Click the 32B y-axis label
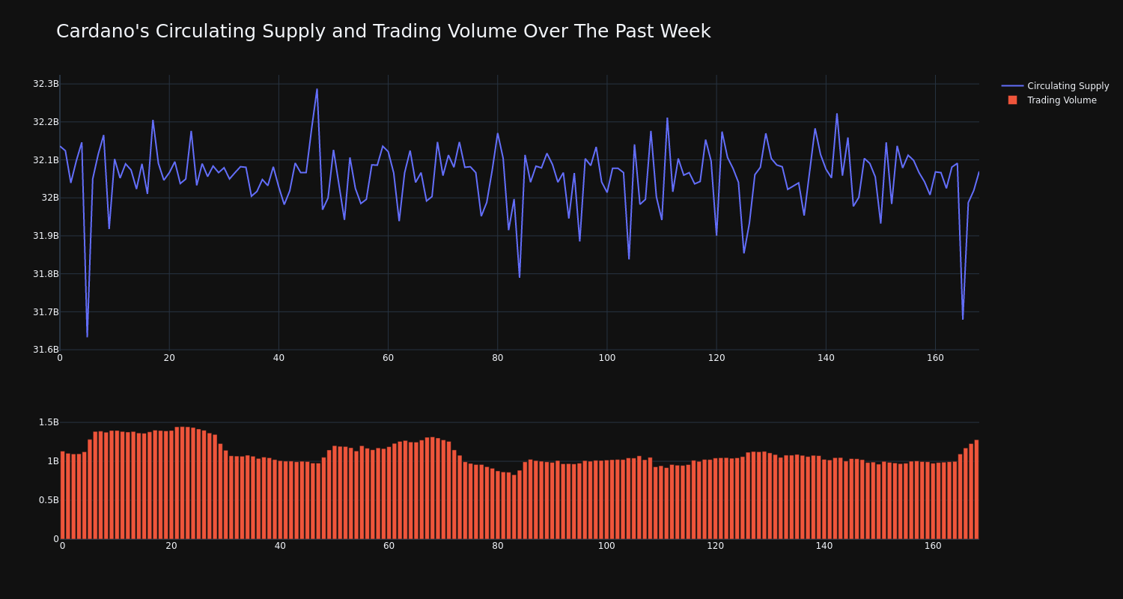Screen dimensions: 1123x599 (50, 198)
